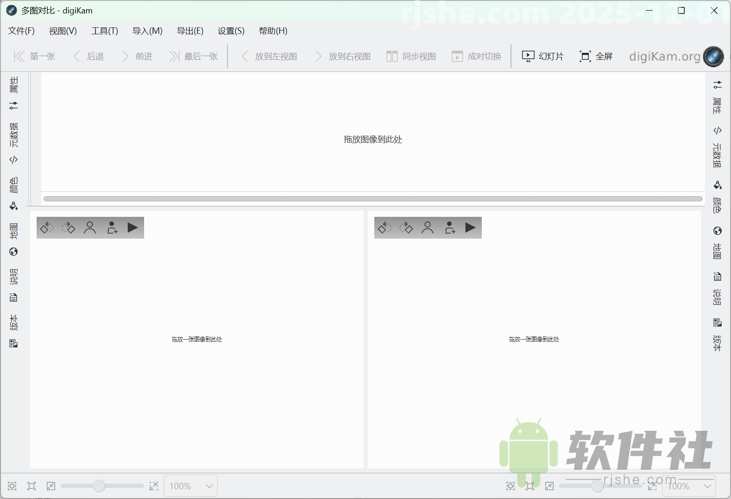Click zoom-to-fit icon in right status bar
Image resolution: width=731 pixels, height=499 pixels.
click(510, 486)
